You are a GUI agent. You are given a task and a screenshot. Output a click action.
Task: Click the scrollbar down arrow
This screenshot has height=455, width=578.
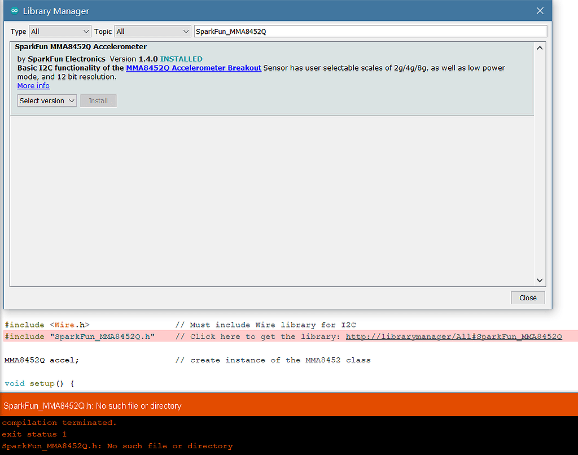point(540,280)
